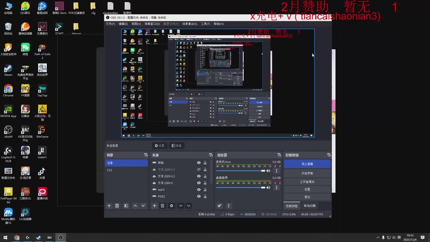Image resolution: width=430 pixels, height=242 pixels.
Task: Toggle lock on POE2 source
Action: (x=205, y=196)
